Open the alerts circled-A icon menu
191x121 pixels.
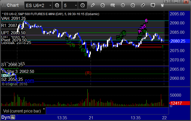click(133, 5)
